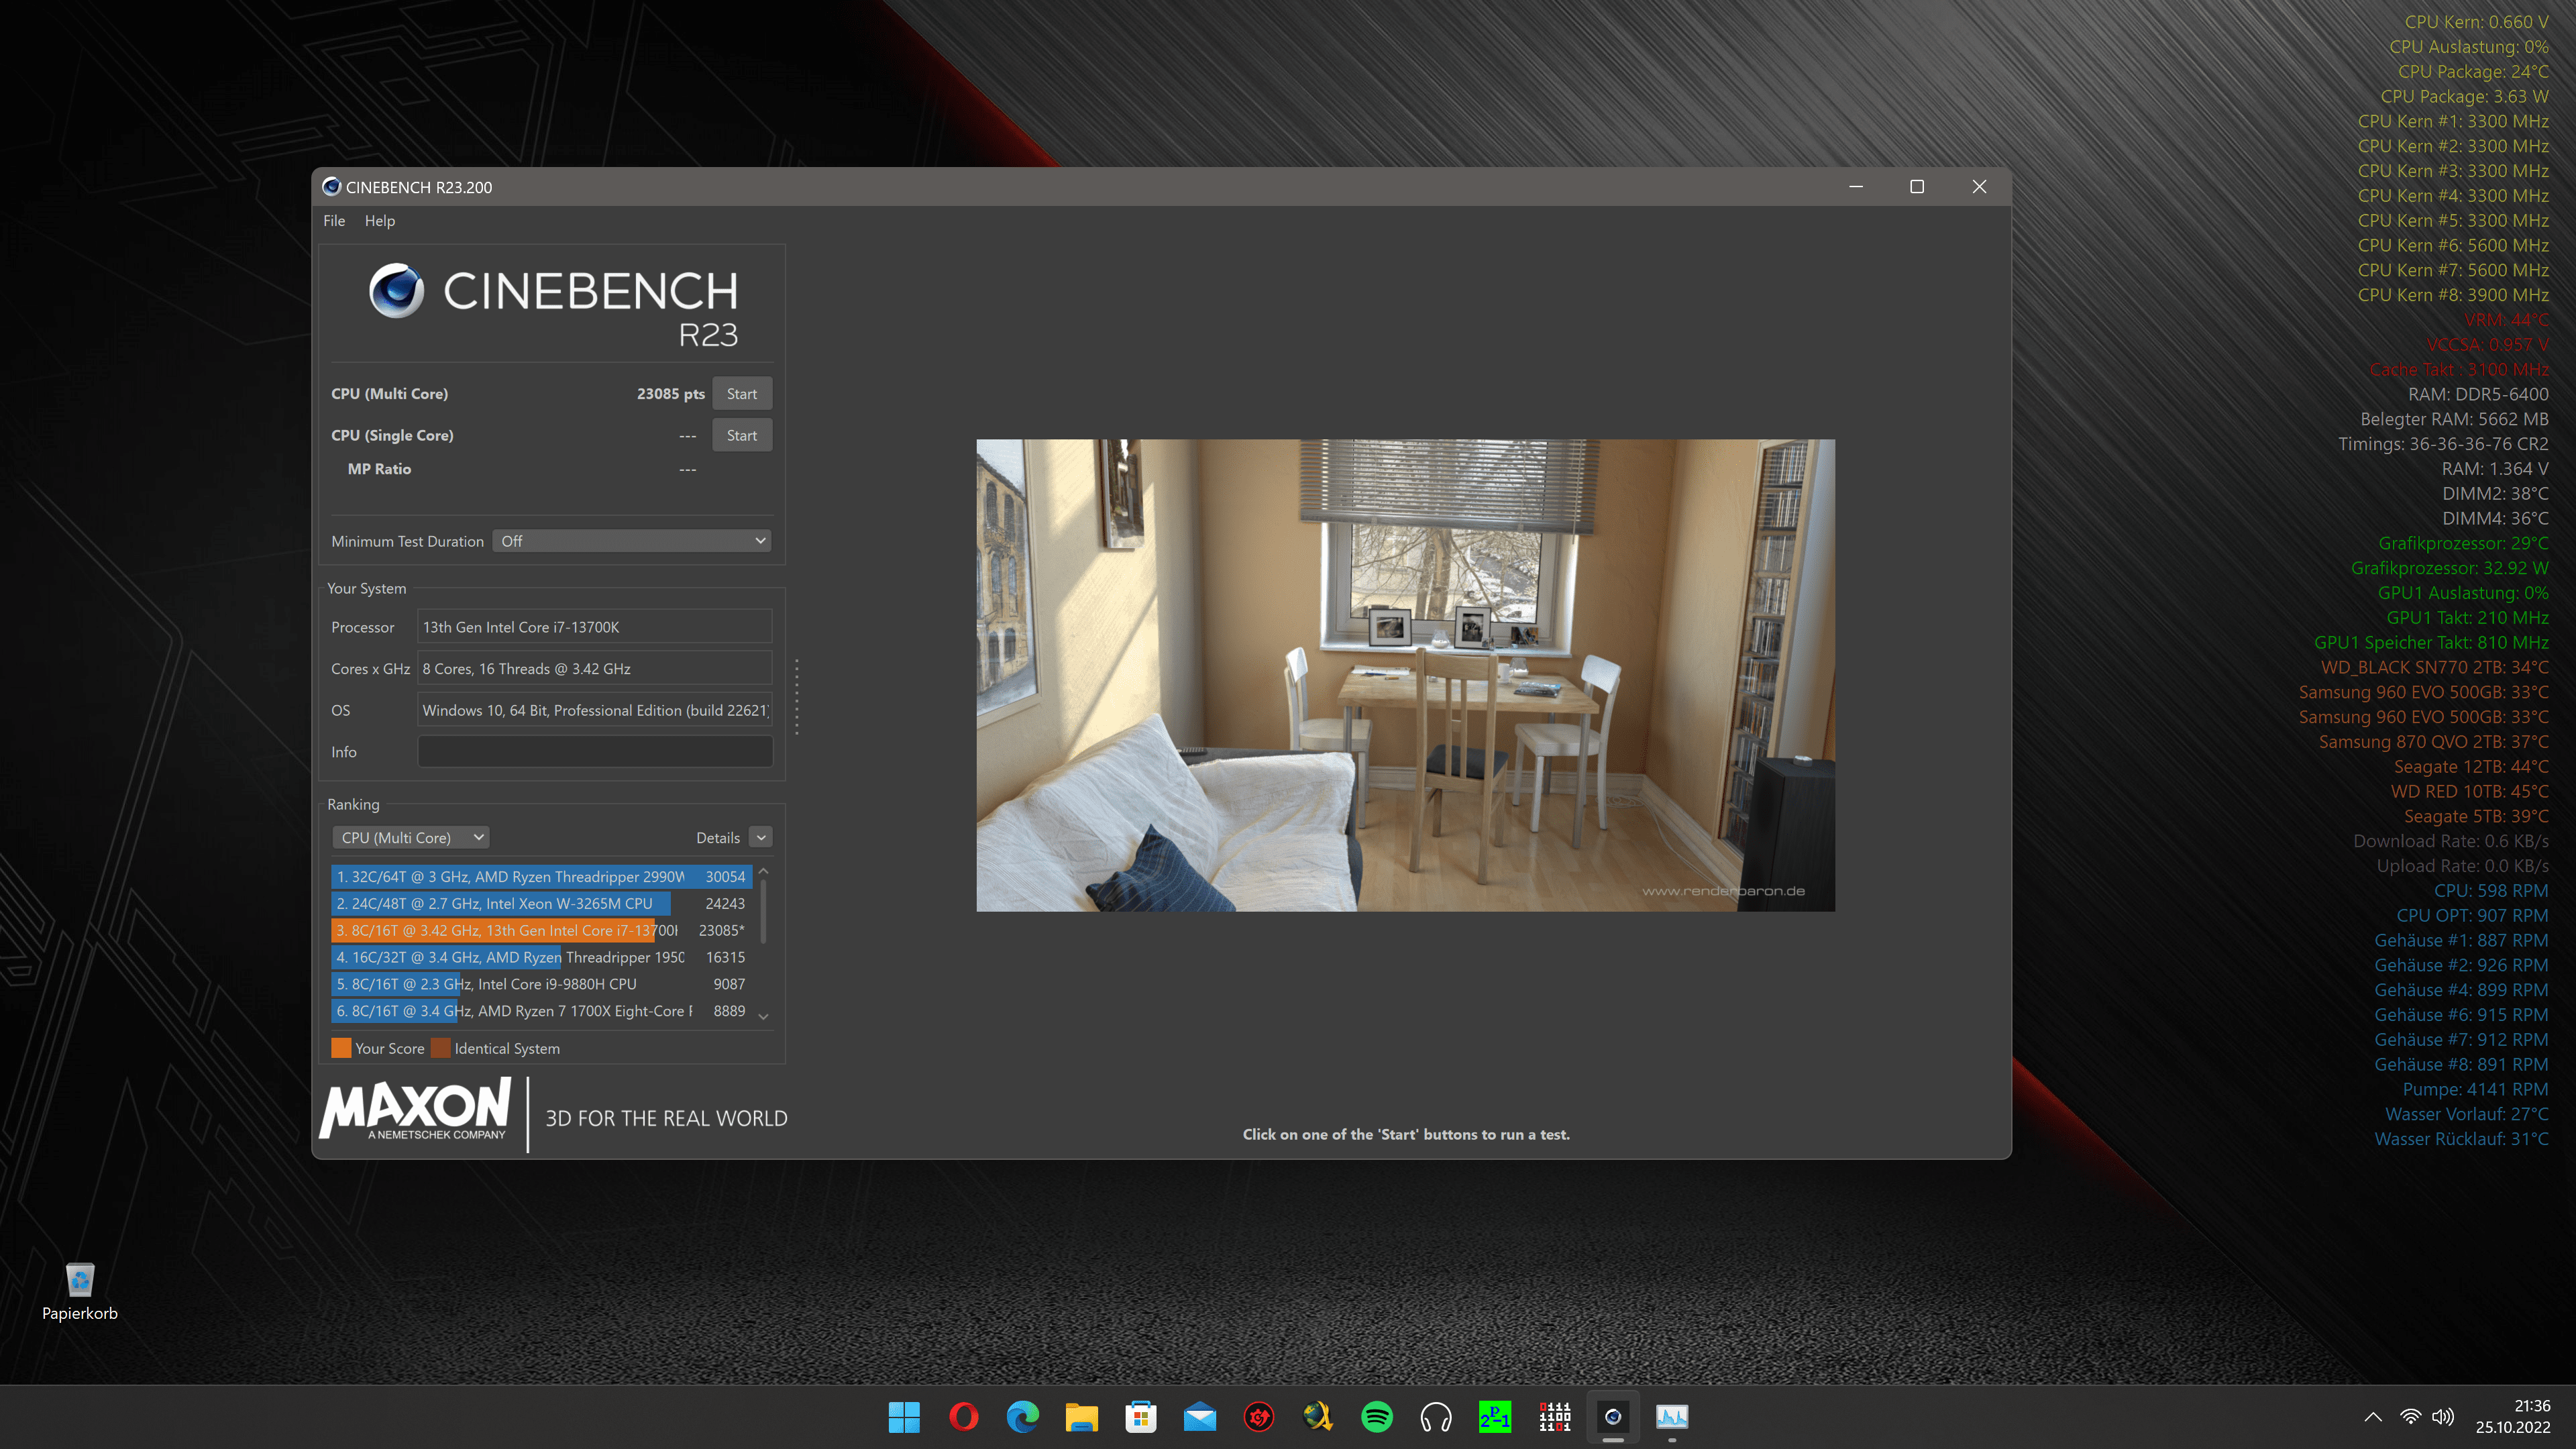
Task: Launch Spotify from the taskbar
Action: [x=1377, y=1417]
